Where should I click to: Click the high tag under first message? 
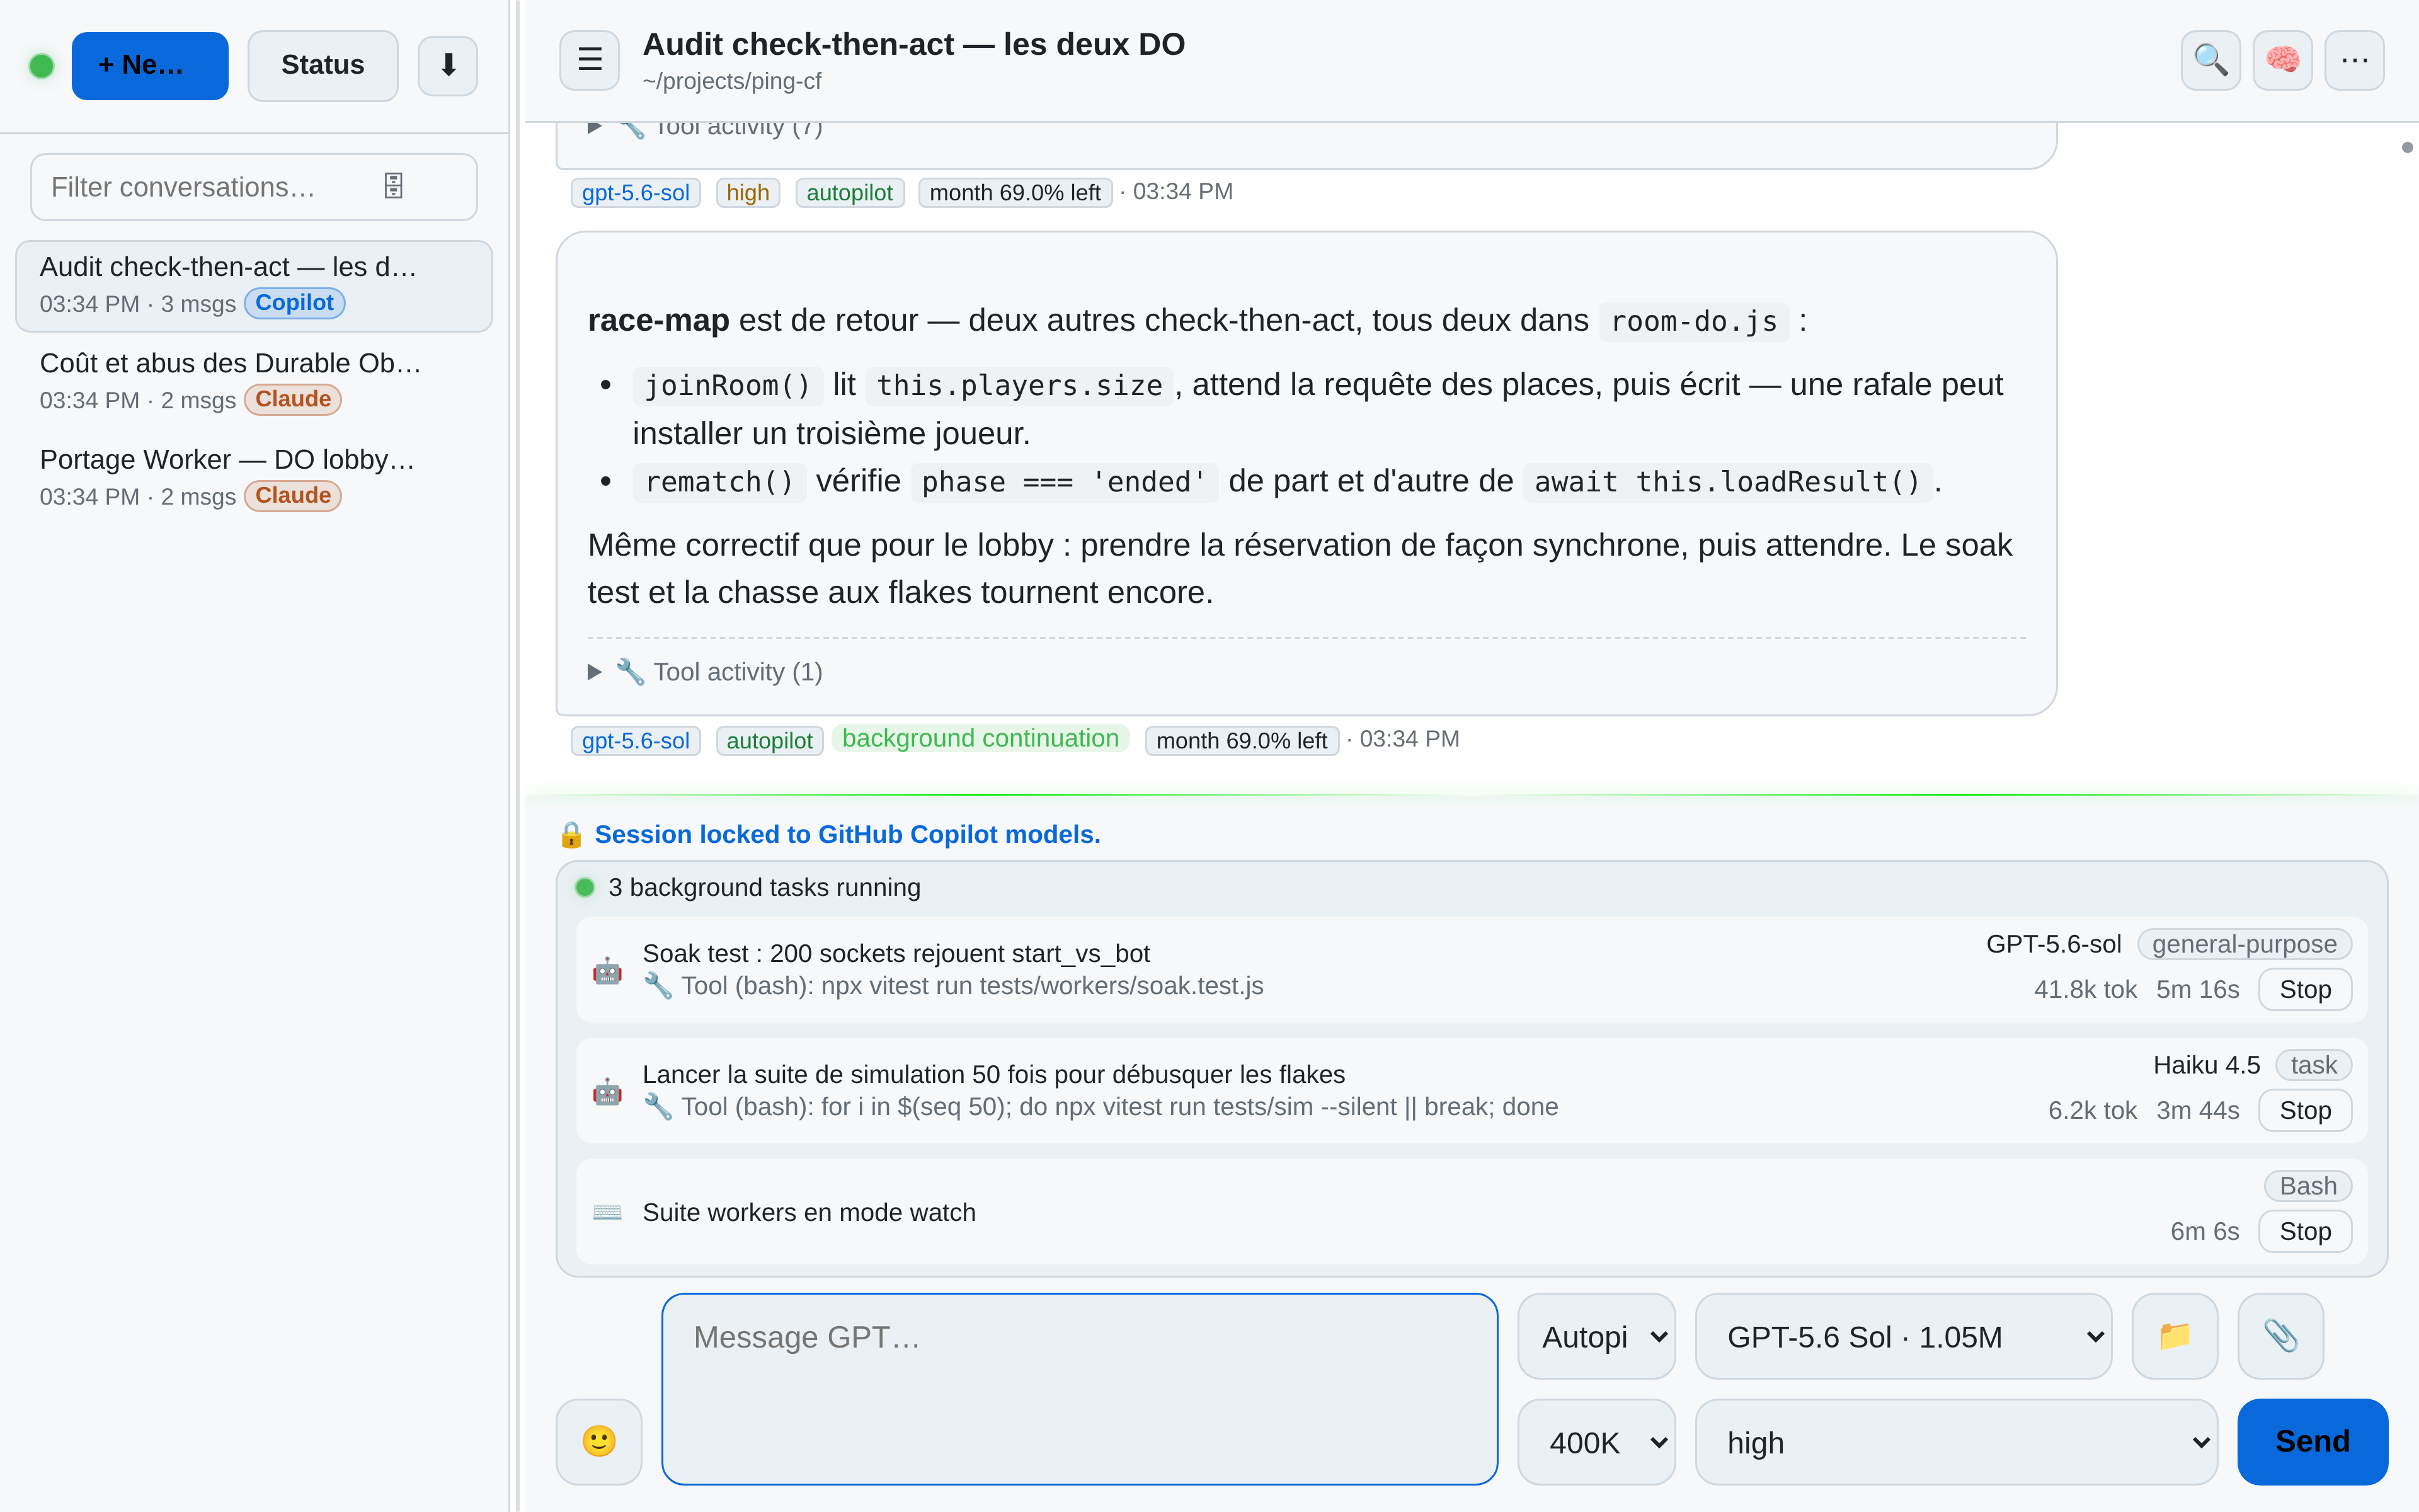click(x=748, y=192)
